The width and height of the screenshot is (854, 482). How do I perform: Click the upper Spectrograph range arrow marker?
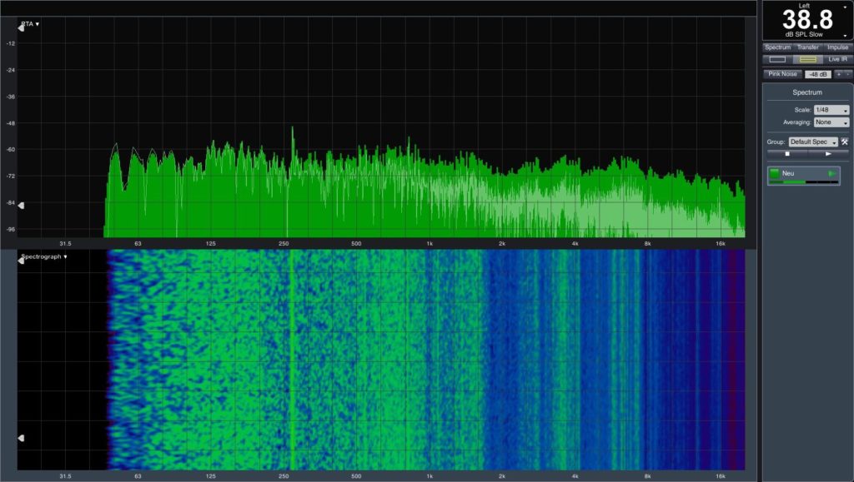(x=21, y=261)
